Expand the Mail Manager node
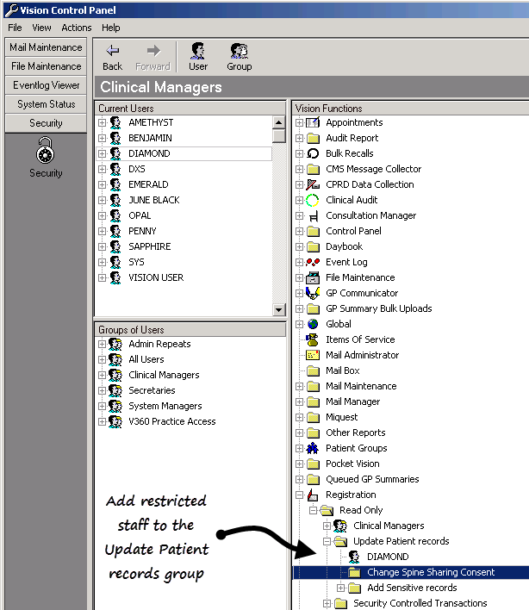 299,401
